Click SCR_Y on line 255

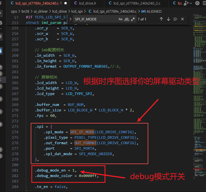(67, 28)
